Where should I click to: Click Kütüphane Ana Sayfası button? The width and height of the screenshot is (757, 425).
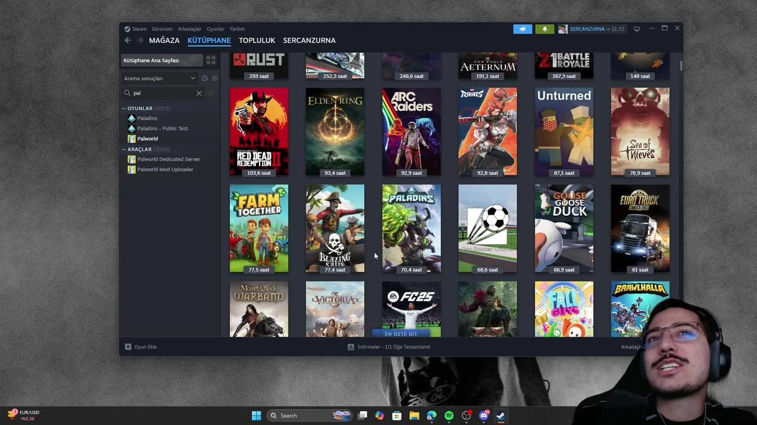tap(161, 60)
